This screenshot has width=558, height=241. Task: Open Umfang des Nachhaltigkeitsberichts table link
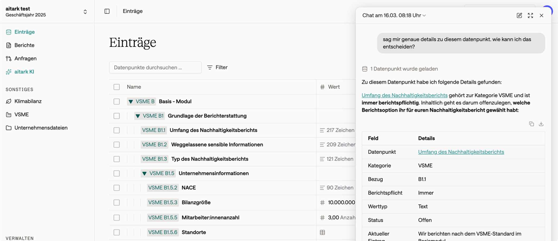pyautogui.click(x=461, y=152)
